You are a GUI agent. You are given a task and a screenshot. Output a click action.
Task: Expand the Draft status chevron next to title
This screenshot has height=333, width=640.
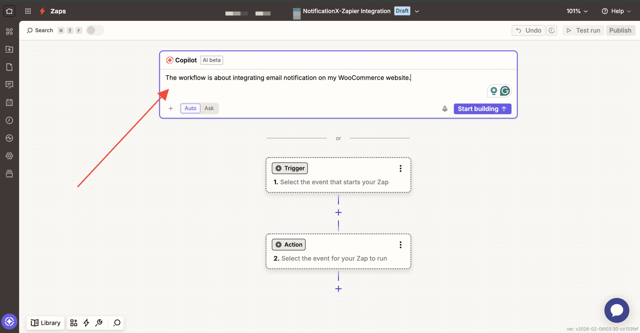[x=416, y=11]
